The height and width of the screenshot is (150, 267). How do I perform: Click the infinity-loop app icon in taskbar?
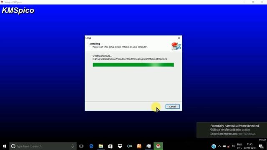pos(129,146)
